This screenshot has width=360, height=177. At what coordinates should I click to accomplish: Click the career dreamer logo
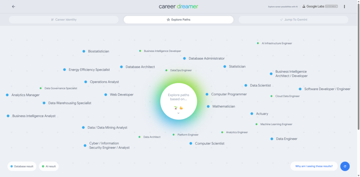(178, 6)
